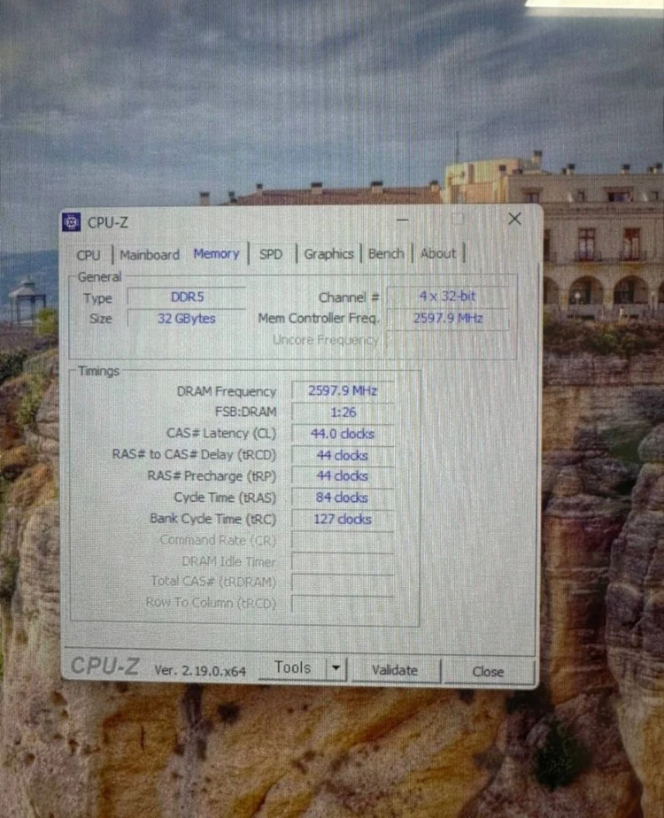Switch to the CPU tab

point(89,255)
